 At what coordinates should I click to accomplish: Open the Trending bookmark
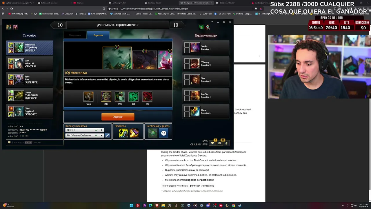pyautogui.click(x=81, y=14)
